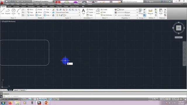This screenshot has width=187, height=105.
Task: Expand the Layers panel
Action: (68, 18)
